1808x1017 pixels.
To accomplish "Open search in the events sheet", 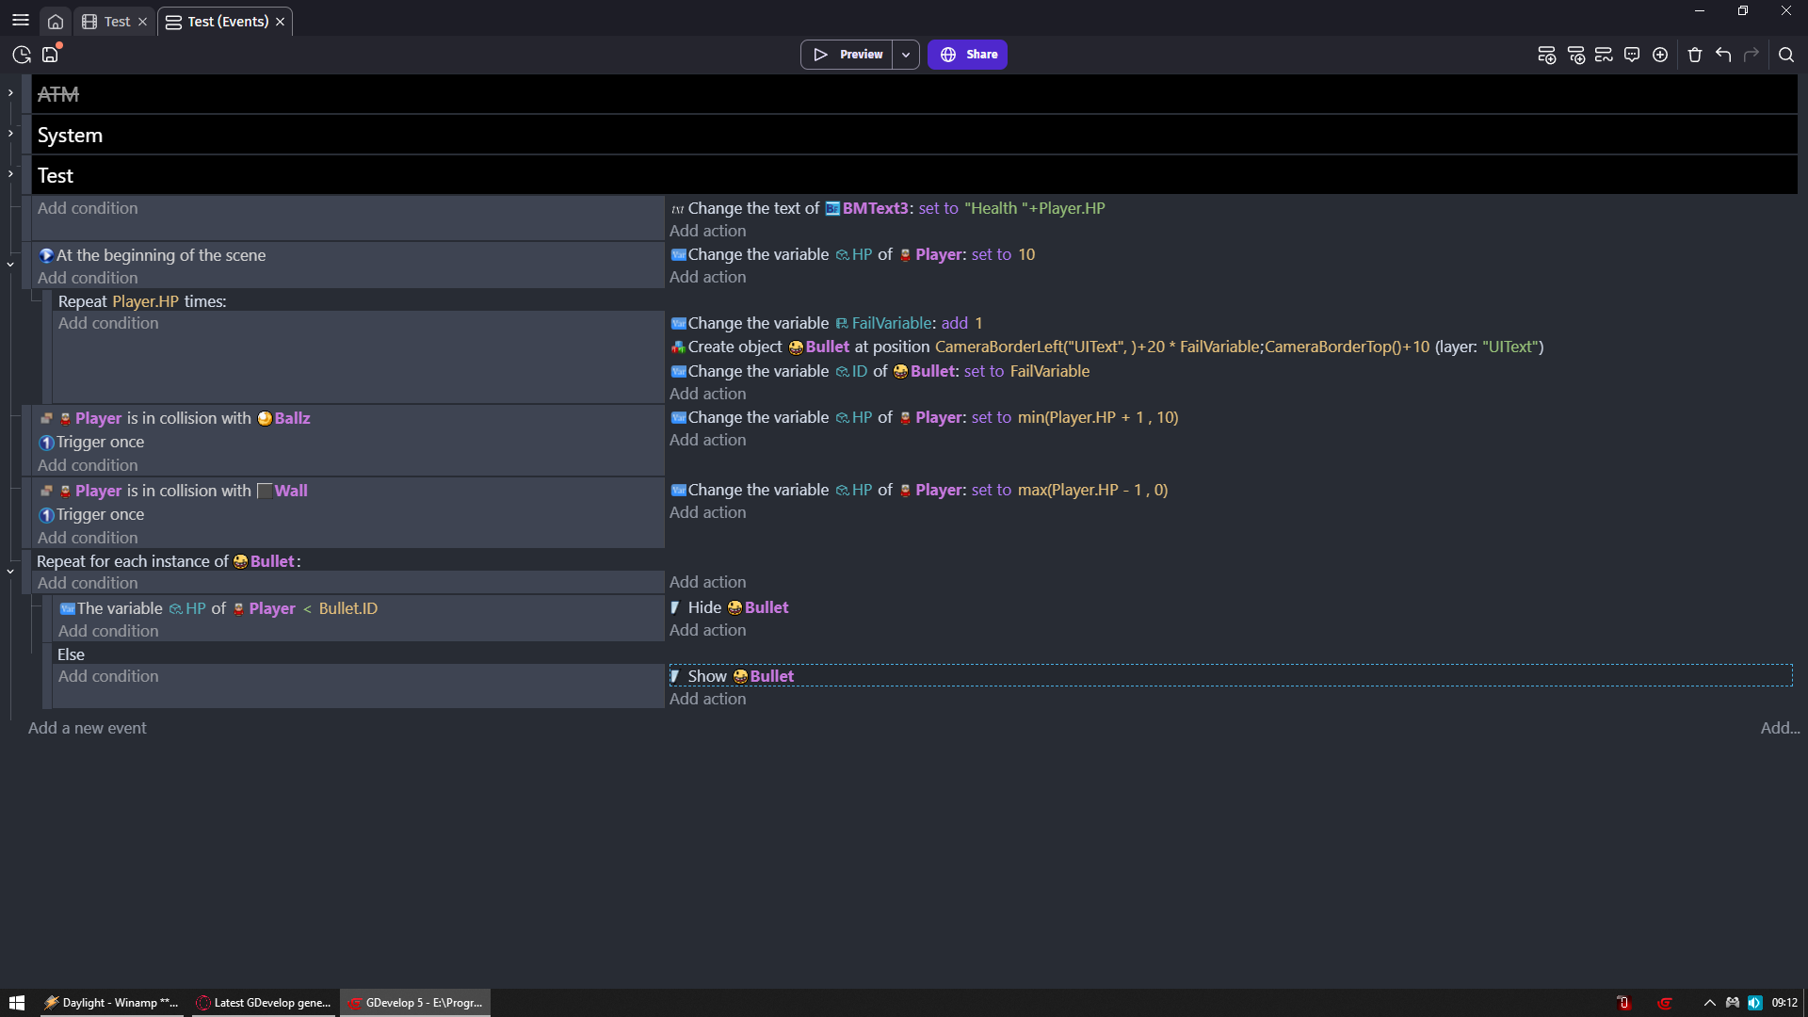I will click(1785, 55).
